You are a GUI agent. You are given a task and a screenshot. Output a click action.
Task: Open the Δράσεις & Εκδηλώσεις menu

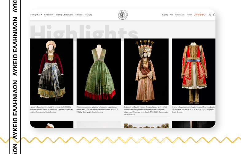tap(64, 15)
